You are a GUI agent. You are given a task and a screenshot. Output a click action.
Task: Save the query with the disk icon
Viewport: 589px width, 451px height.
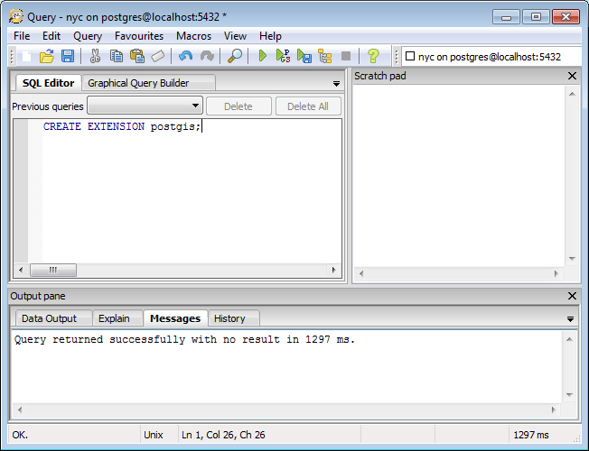click(68, 56)
